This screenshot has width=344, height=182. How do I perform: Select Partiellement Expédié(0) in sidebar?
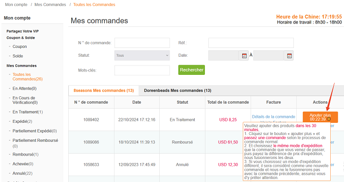click(35, 131)
